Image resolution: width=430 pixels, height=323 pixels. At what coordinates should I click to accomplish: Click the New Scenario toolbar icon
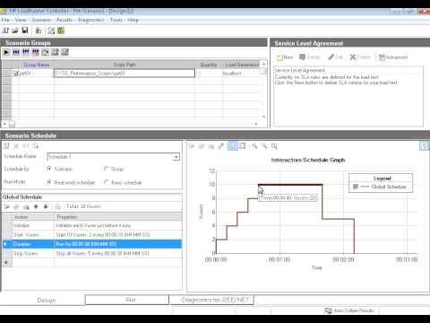click(x=5, y=31)
